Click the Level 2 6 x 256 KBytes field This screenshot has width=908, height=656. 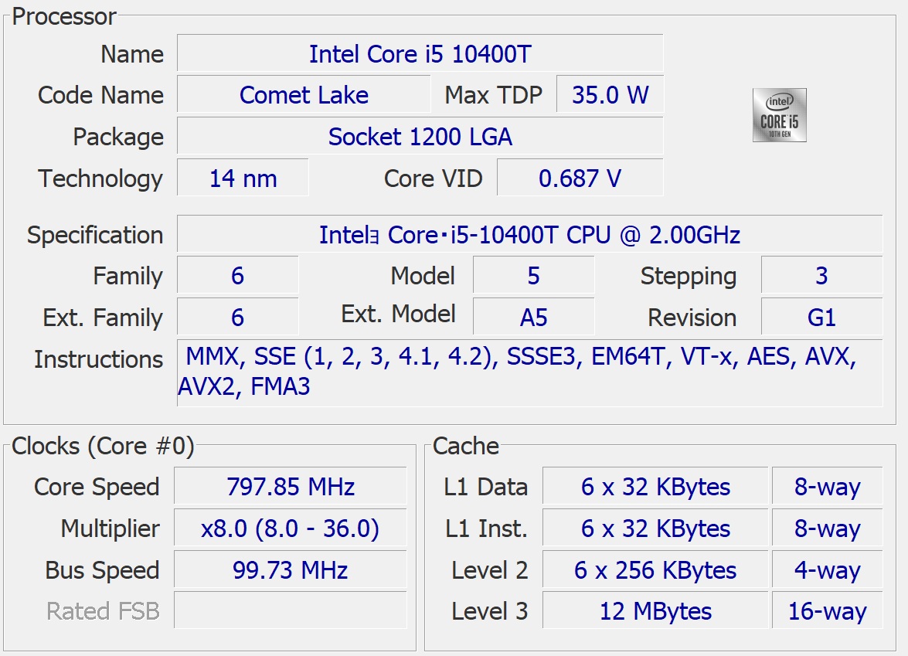pyautogui.click(x=655, y=570)
